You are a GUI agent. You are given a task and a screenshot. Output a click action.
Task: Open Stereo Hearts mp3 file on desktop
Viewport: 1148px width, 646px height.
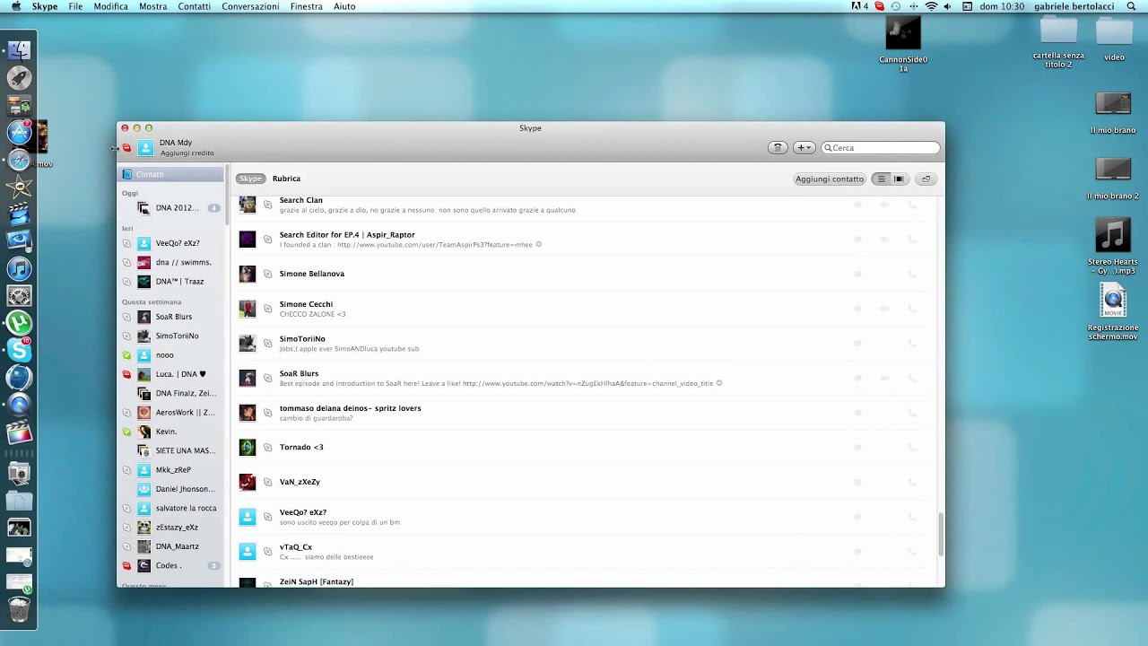click(x=1113, y=247)
